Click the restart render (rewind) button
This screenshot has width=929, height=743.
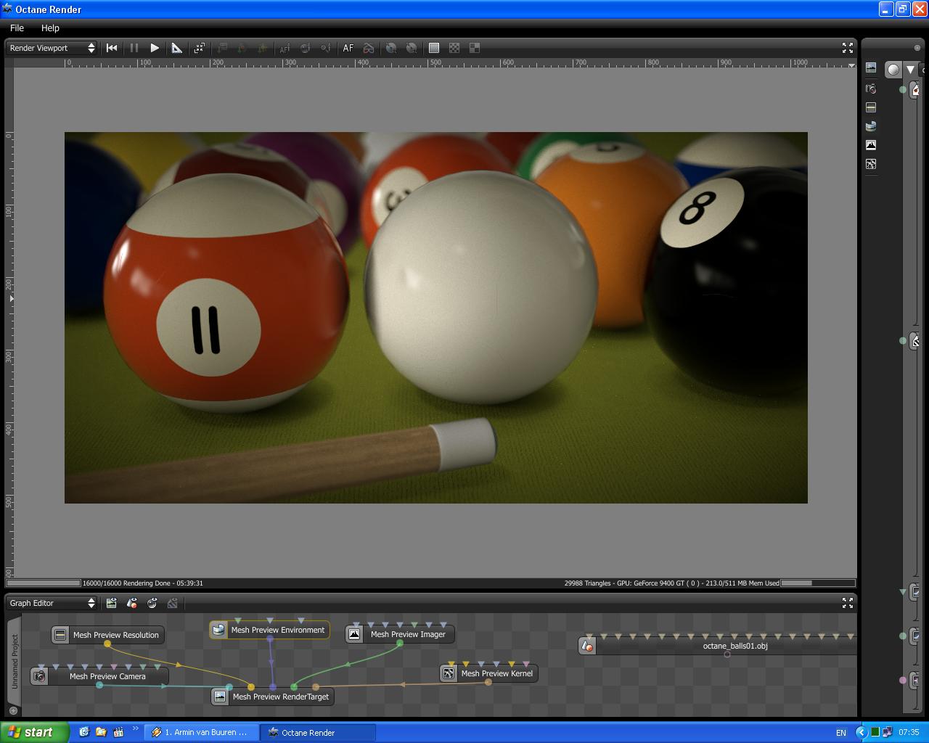[112, 48]
